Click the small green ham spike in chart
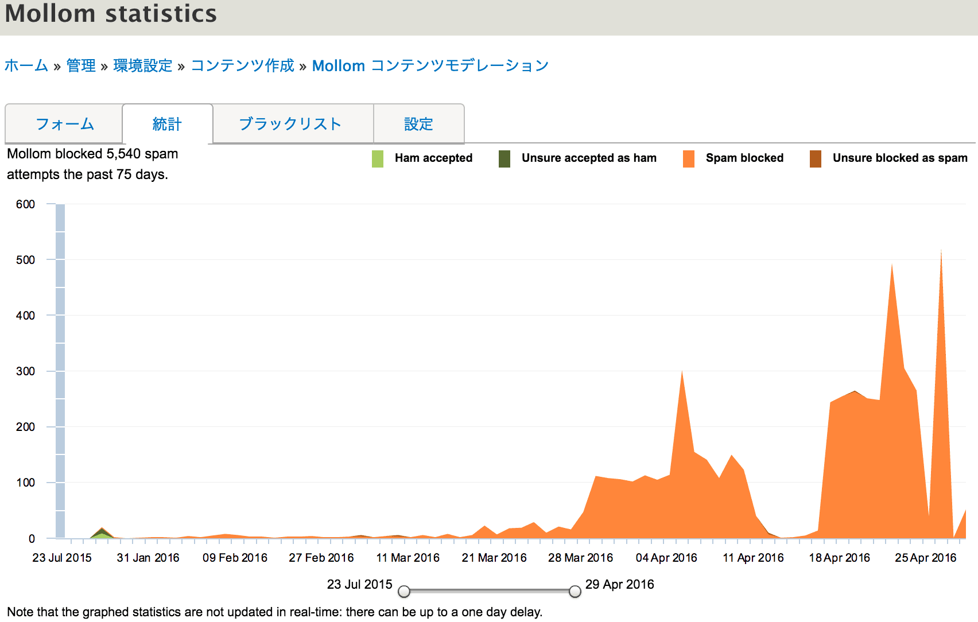The width and height of the screenshot is (978, 622). click(102, 535)
